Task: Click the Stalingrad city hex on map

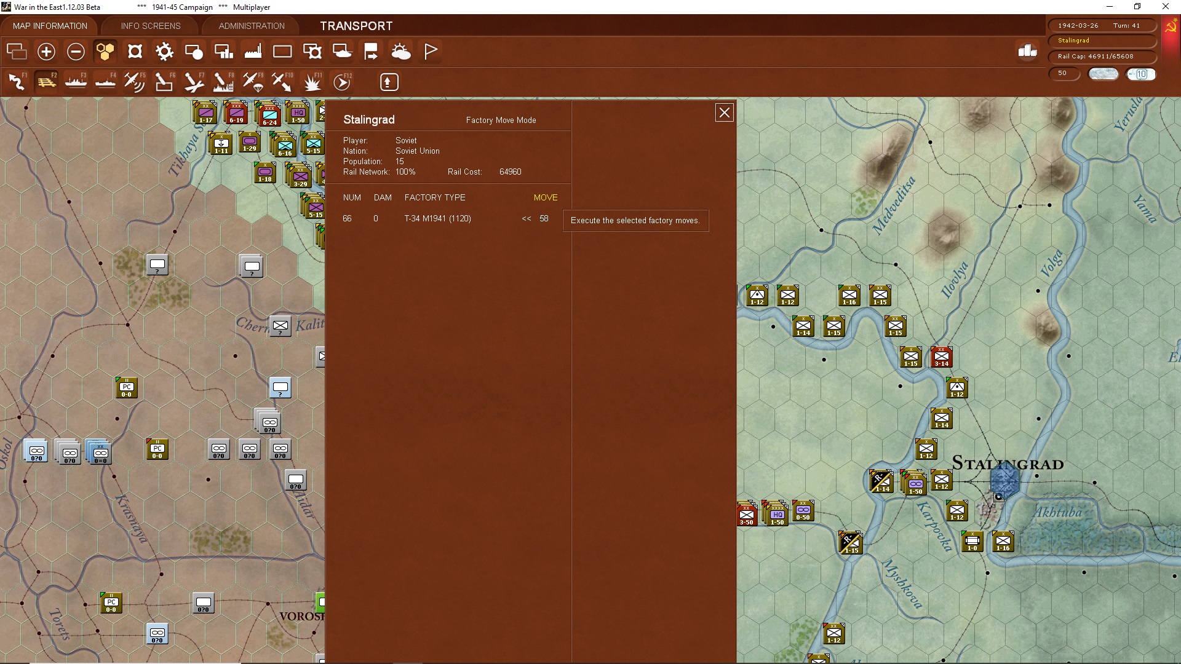Action: pos(1004,481)
